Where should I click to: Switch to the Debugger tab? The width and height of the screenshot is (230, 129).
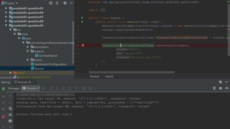[14, 89]
